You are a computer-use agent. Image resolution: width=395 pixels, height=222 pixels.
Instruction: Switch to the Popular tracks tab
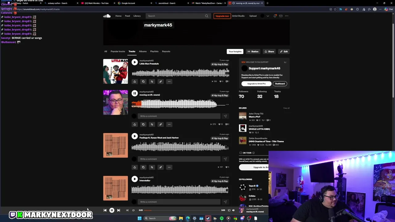118,51
